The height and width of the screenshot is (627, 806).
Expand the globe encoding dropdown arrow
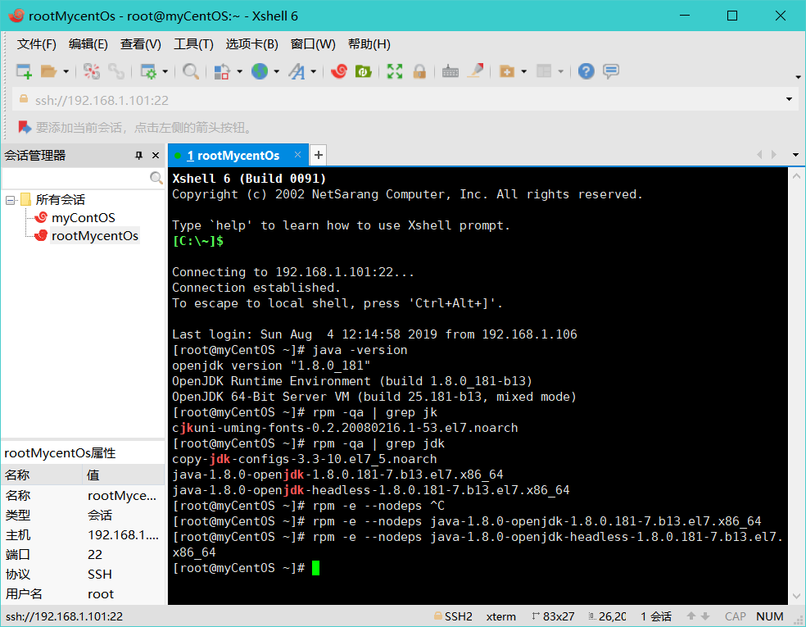[277, 71]
